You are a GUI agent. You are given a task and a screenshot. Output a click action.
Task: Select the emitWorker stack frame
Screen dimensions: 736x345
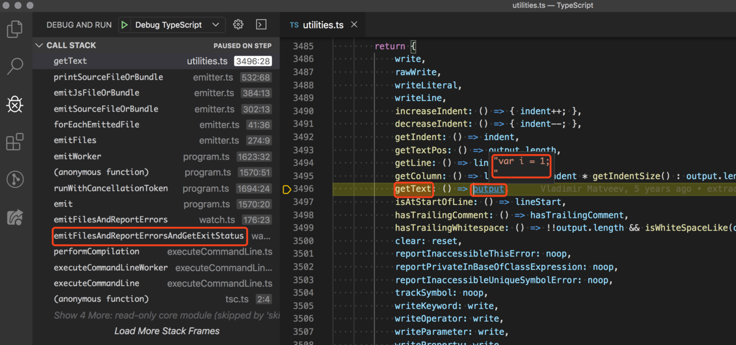pyautogui.click(x=156, y=156)
